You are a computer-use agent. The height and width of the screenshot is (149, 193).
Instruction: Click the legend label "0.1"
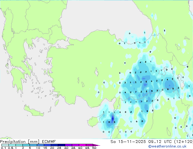pos(3,148)
